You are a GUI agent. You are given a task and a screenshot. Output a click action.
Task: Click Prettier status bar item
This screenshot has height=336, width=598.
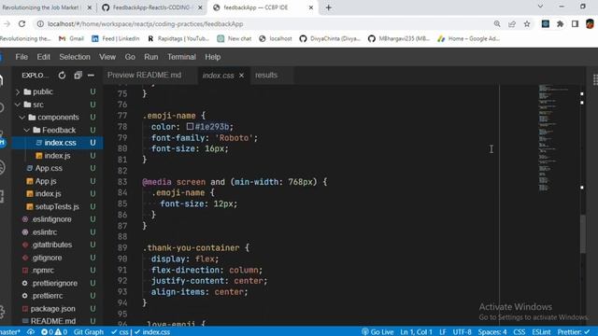click(574, 332)
